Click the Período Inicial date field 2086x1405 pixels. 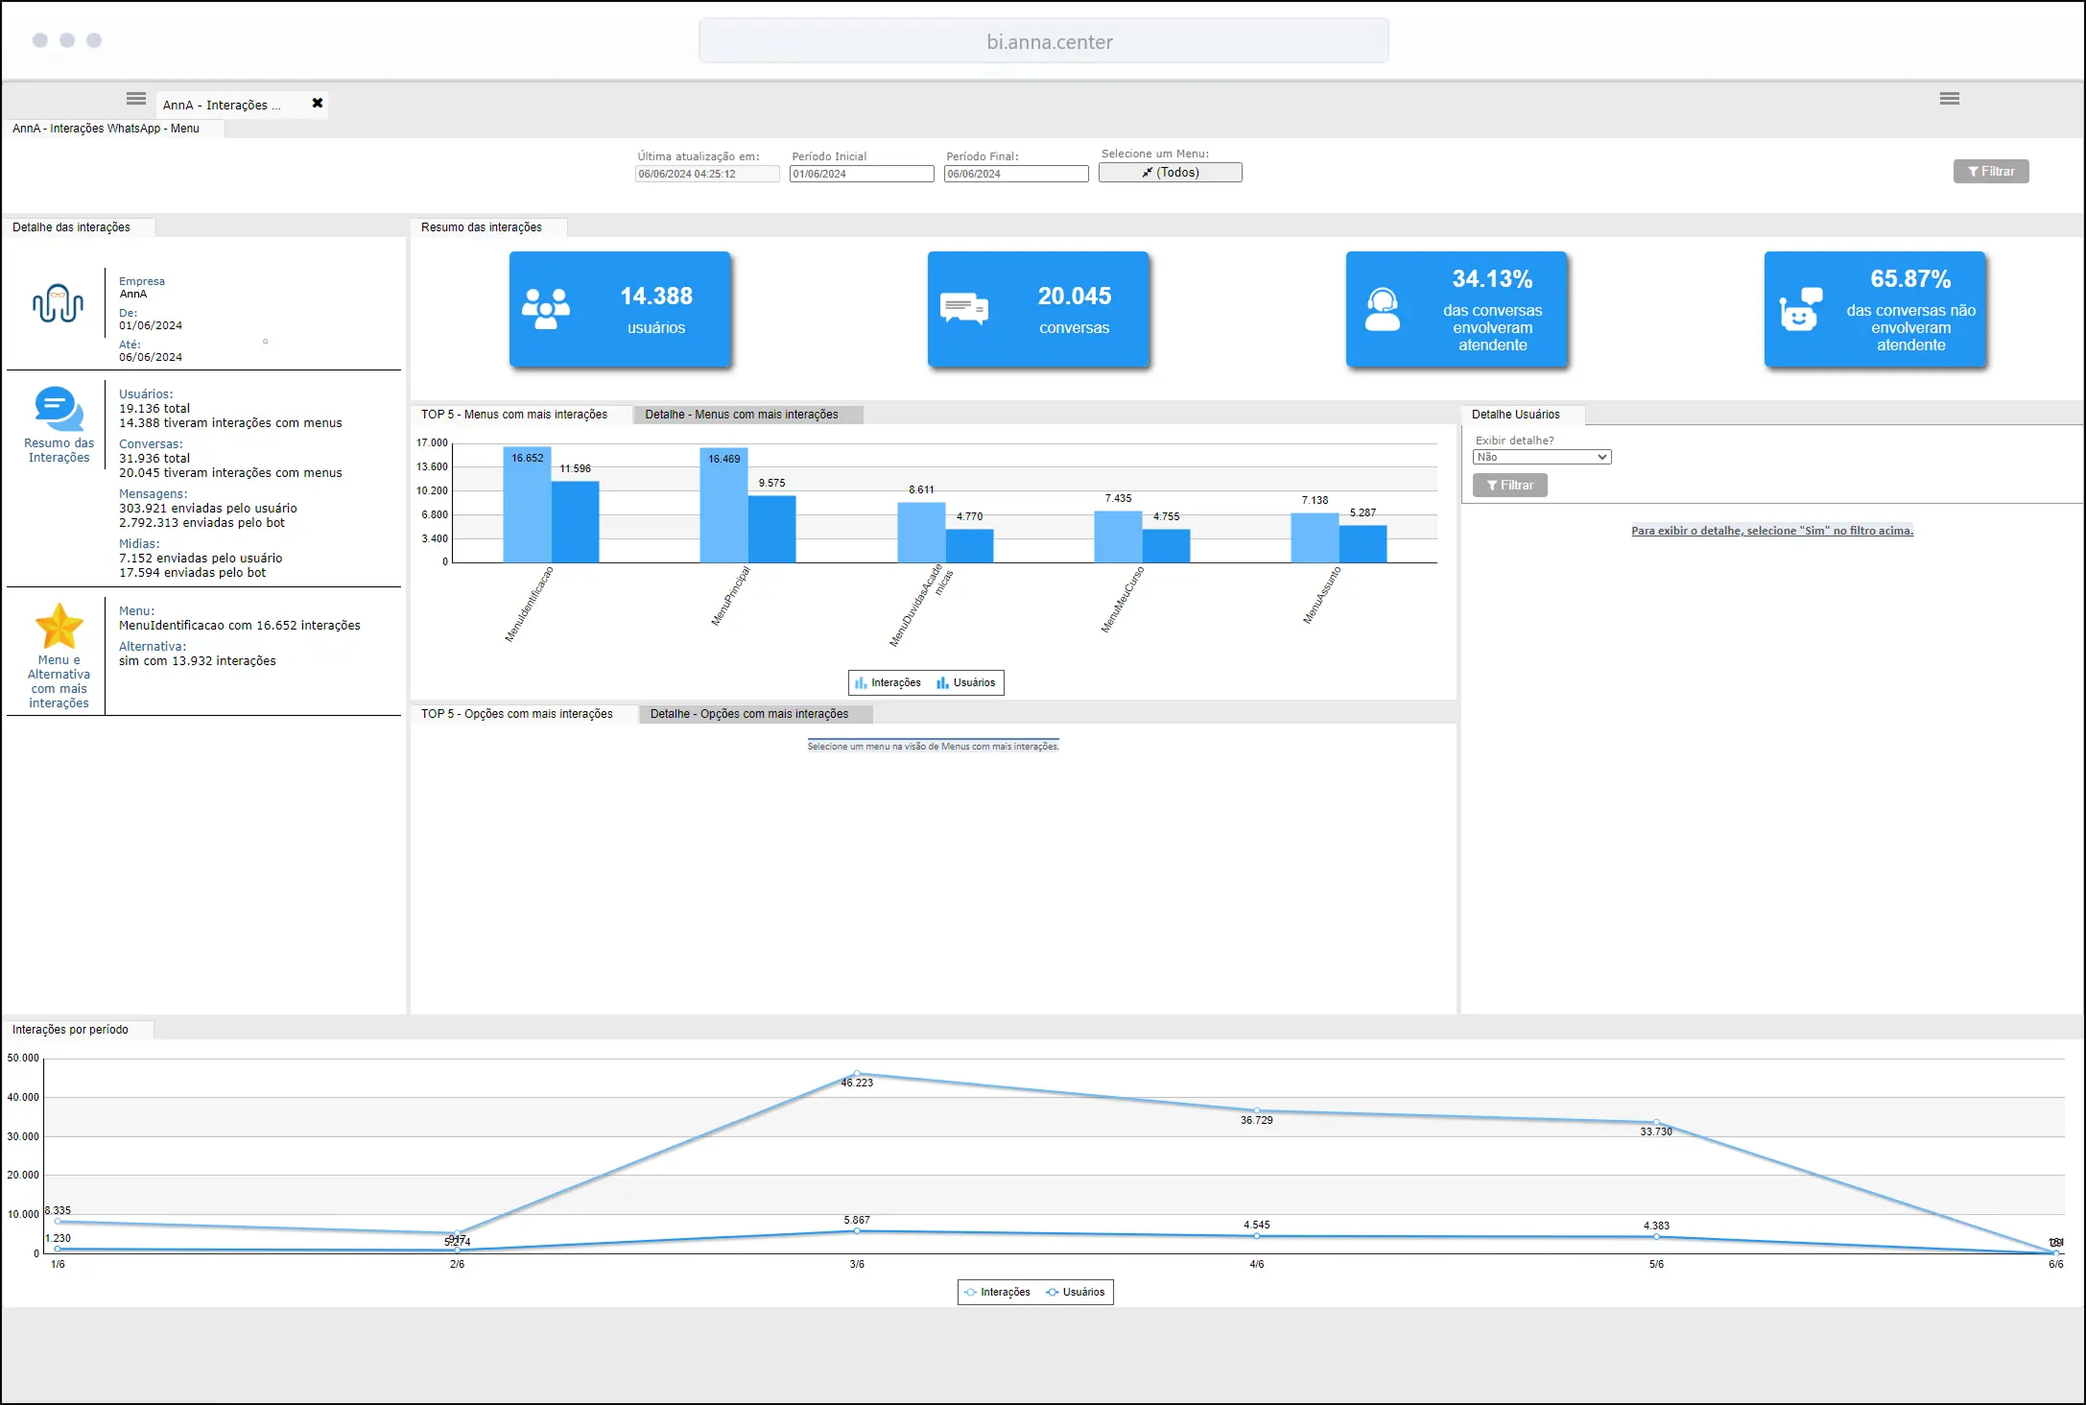click(x=862, y=174)
